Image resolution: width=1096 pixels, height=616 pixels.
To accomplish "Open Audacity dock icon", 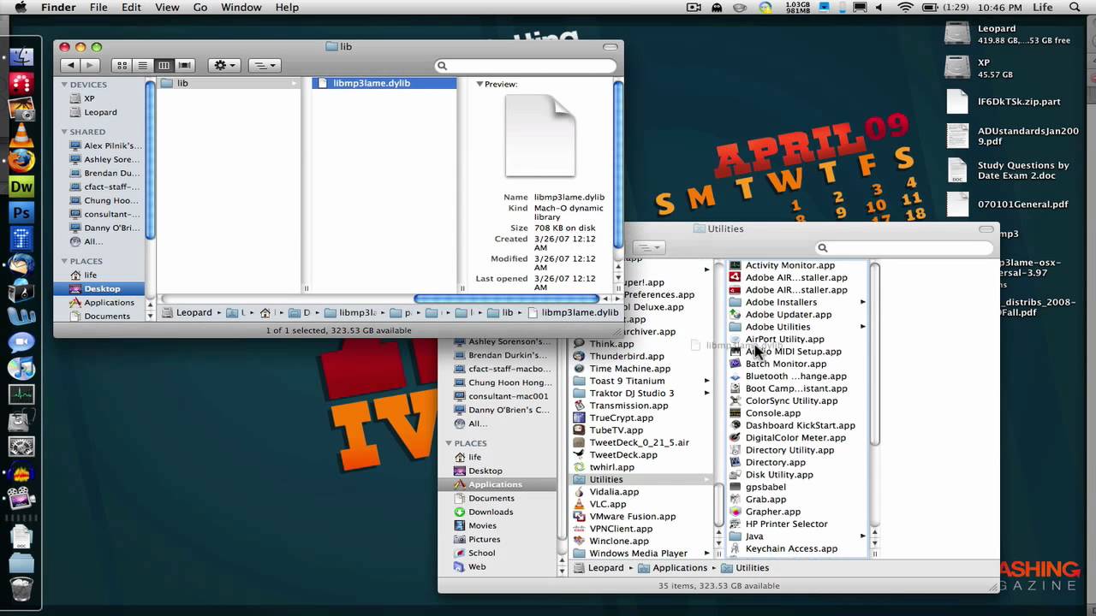I will [21, 472].
